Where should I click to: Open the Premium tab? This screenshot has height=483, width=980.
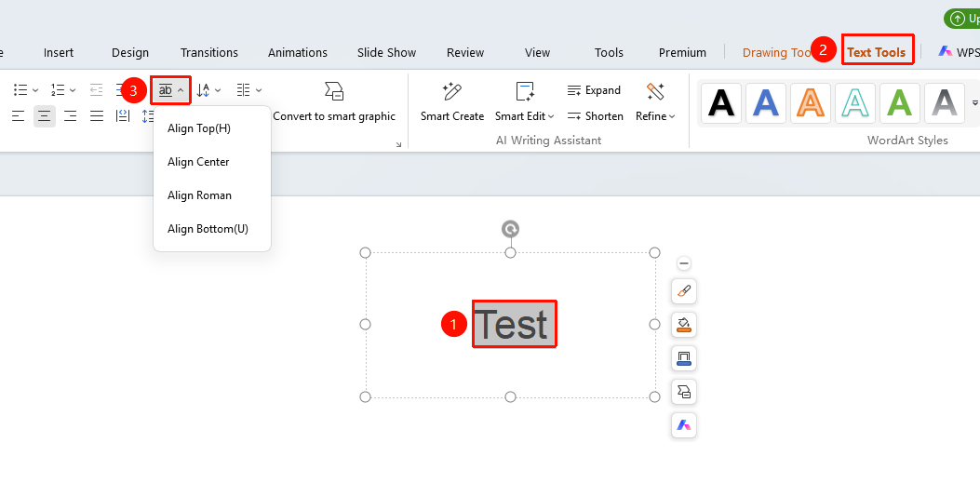pos(682,52)
